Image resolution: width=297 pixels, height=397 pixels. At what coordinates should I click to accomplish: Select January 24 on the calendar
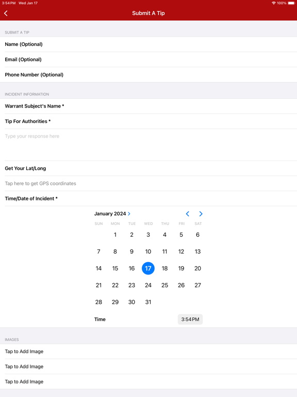[148, 285]
